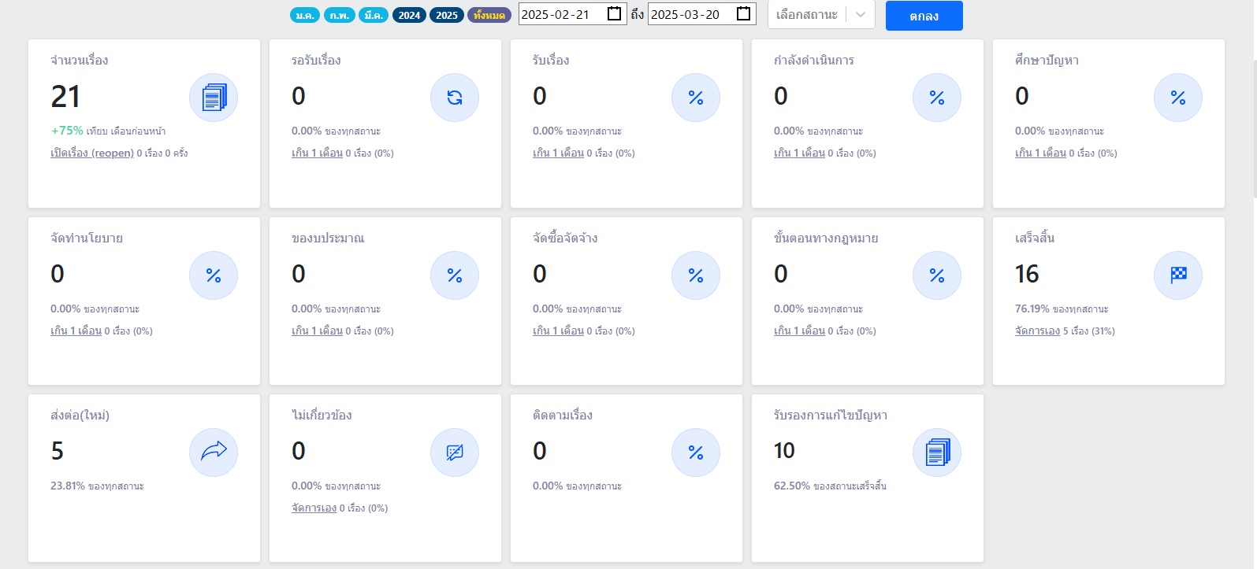Click เกิน 1 เดือน link in จัดทำนโยบาย card

(x=76, y=331)
